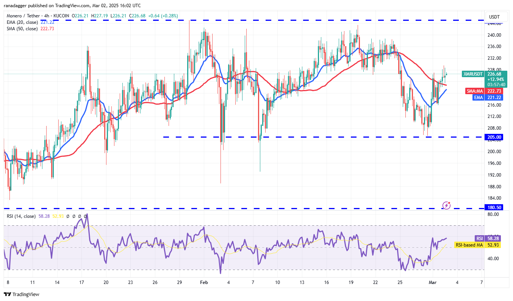The image size is (513, 301).
Task: Select the 180.50 horizontal line price tag
Action: tap(494, 208)
